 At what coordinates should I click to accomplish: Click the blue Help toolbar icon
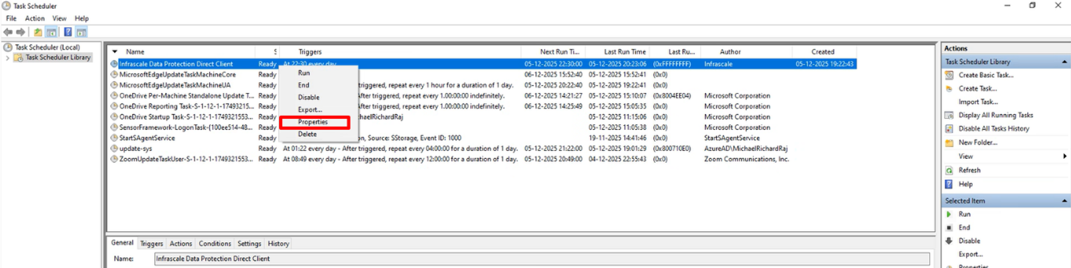point(68,32)
